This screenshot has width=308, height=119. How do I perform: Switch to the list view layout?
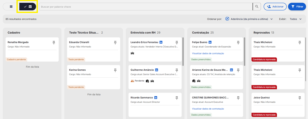coord(11,7)
